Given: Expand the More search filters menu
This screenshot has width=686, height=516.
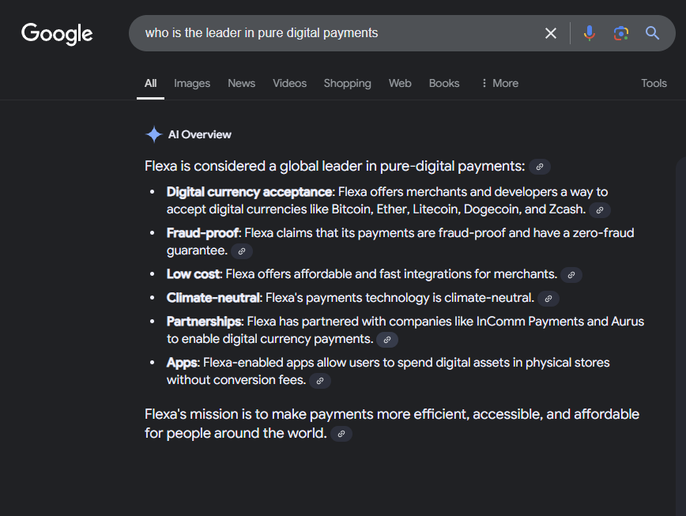Looking at the screenshot, I should click(x=500, y=83).
